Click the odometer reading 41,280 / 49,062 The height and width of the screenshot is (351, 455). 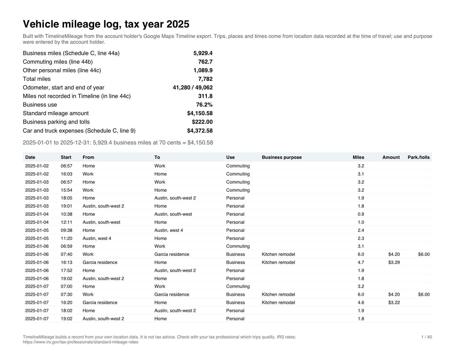pos(193,87)
